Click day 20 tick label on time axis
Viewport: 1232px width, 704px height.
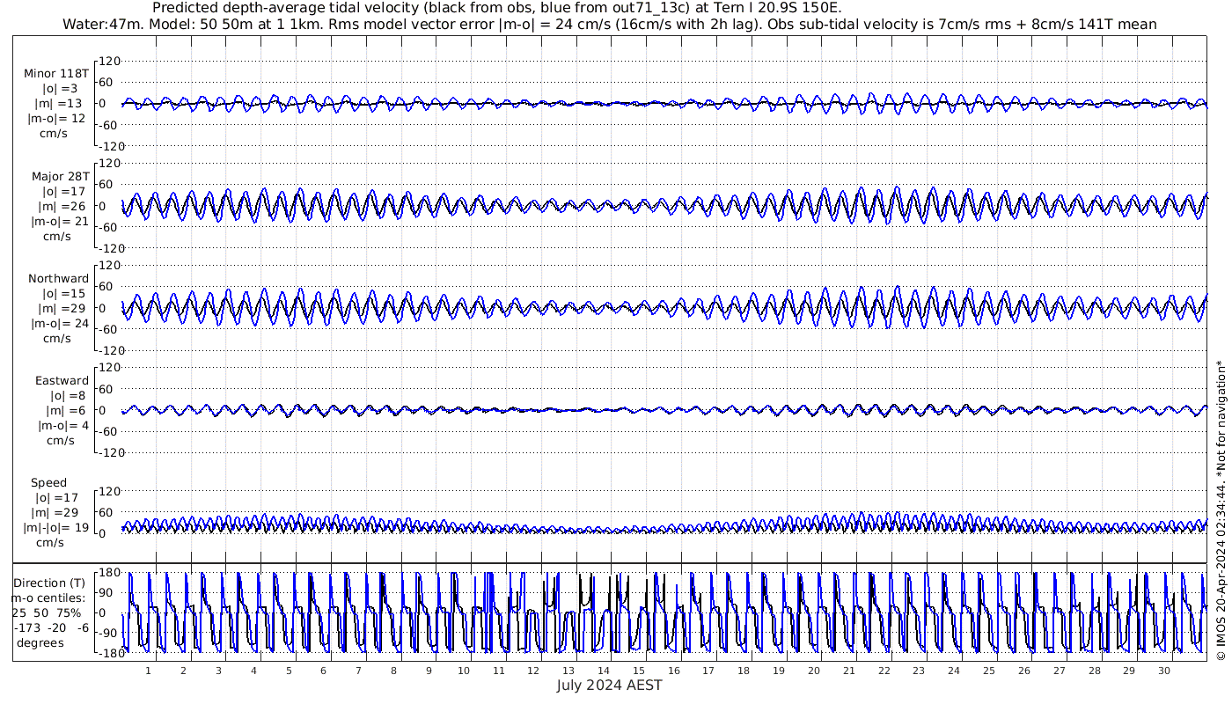coord(813,671)
